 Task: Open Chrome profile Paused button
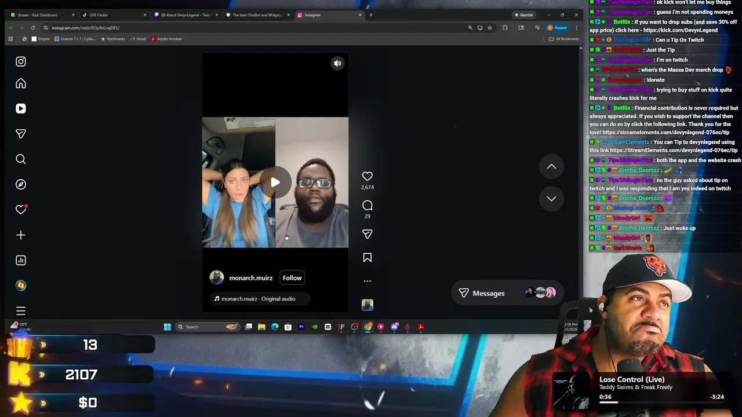pyautogui.click(x=556, y=28)
